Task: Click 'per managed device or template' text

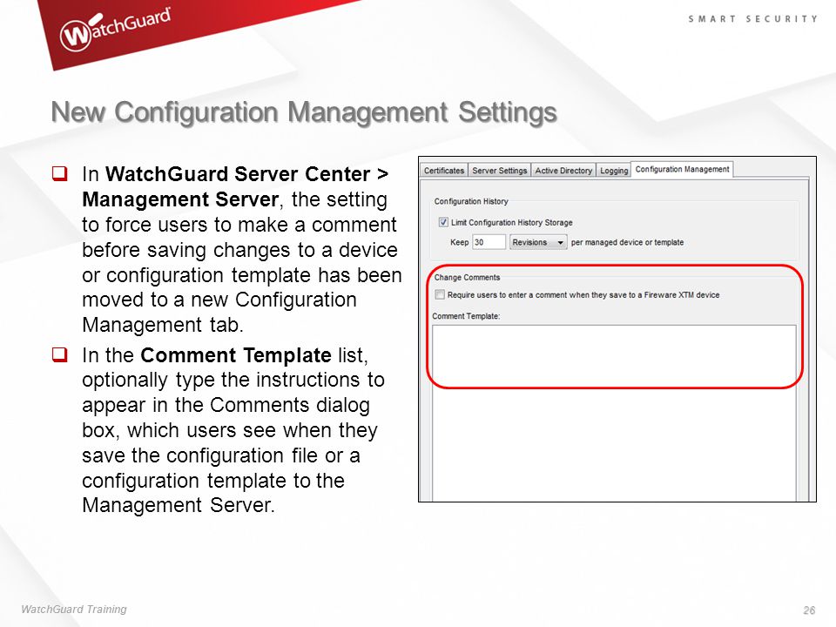Action: tap(627, 242)
